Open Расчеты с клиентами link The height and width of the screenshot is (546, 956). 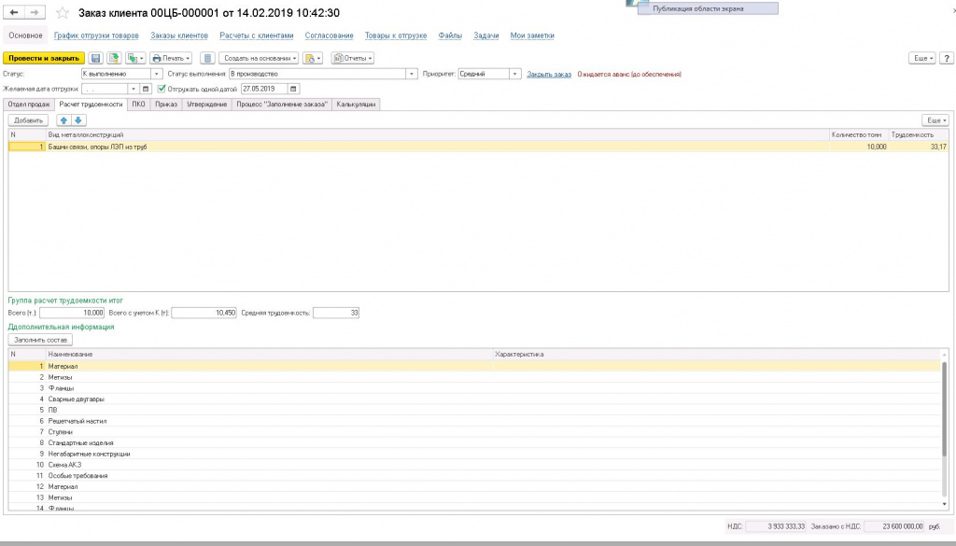(257, 35)
